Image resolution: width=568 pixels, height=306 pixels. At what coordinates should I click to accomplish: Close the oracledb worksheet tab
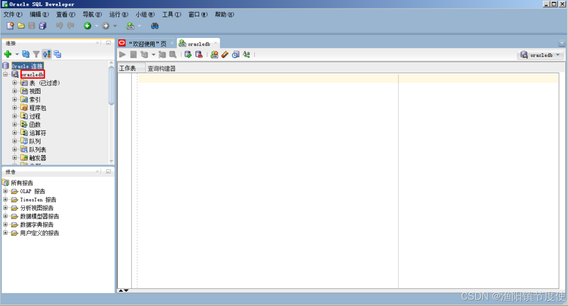[x=215, y=43]
